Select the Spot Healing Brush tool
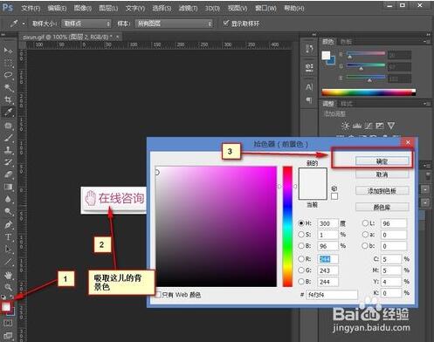Viewport: 434px width, 342px height. coord(8,126)
